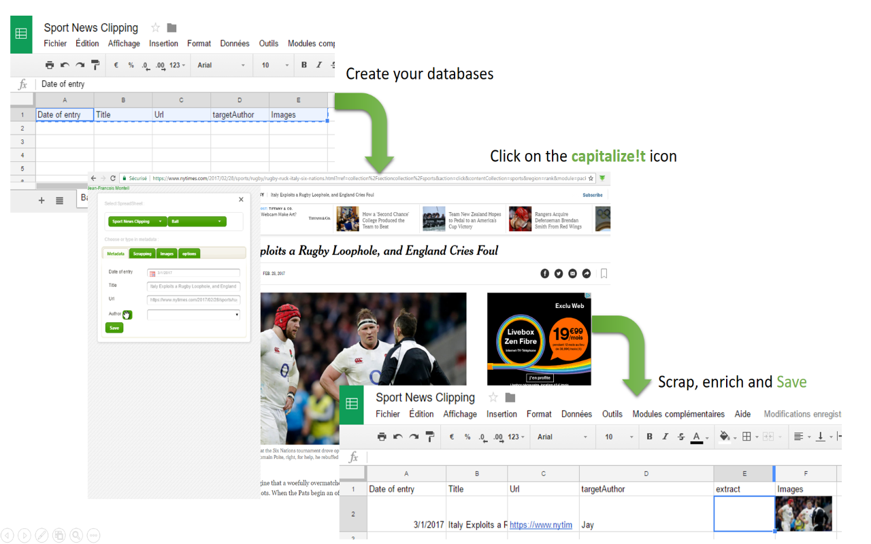Reload the NYTimes browser page
This screenshot has height=544, width=871.
click(x=114, y=178)
